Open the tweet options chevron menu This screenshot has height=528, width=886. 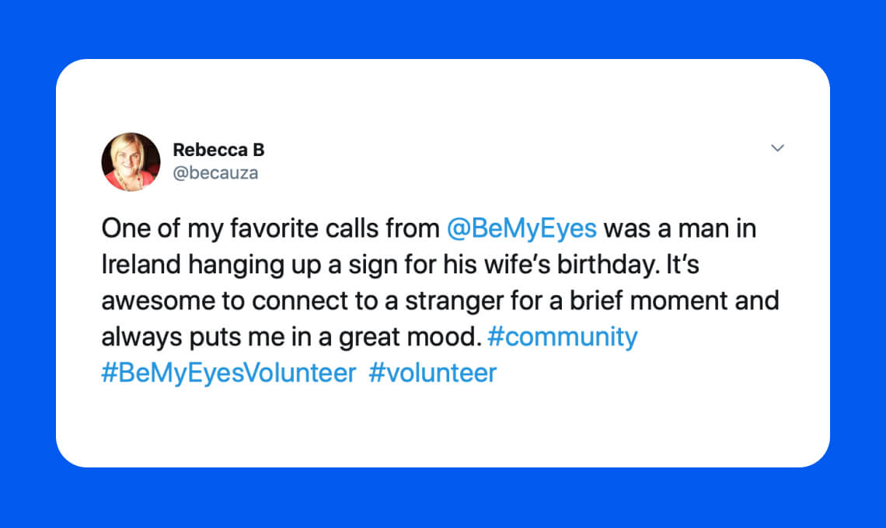(777, 148)
